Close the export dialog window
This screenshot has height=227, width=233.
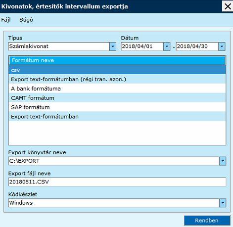tap(228, 6)
